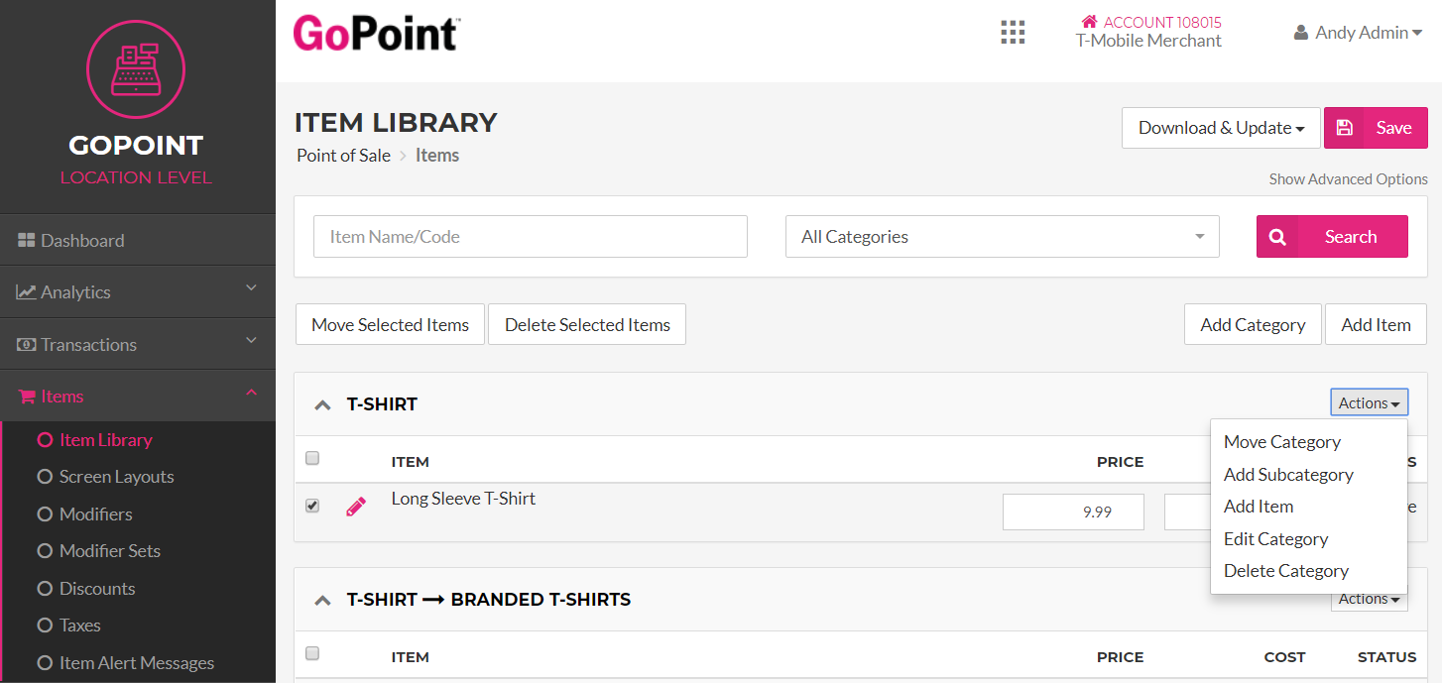This screenshot has width=1442, height=683.
Task: Check the select-all checkbox in T-SHIRT header
Action: click(312, 458)
